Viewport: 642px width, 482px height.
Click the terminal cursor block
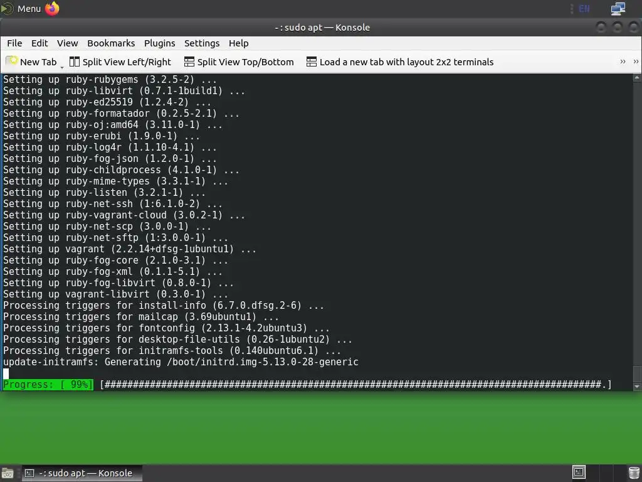pos(6,373)
